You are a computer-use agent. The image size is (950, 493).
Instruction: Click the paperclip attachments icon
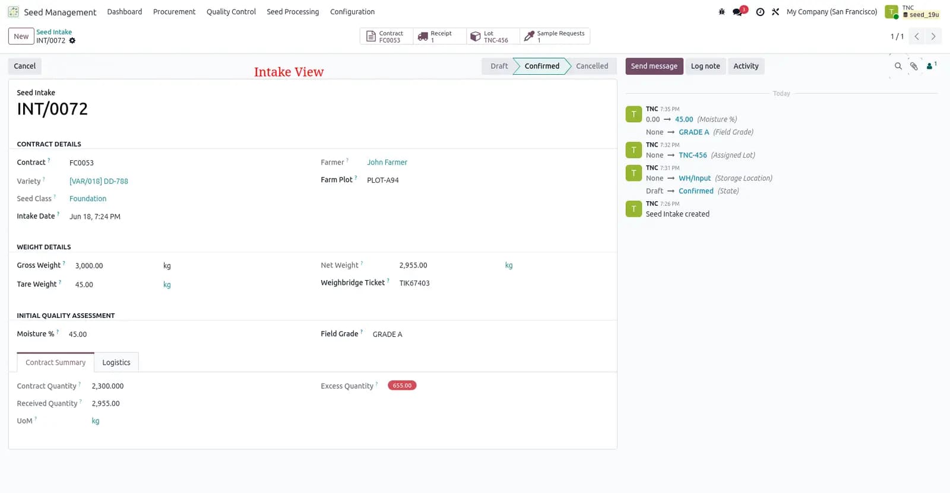tap(914, 66)
